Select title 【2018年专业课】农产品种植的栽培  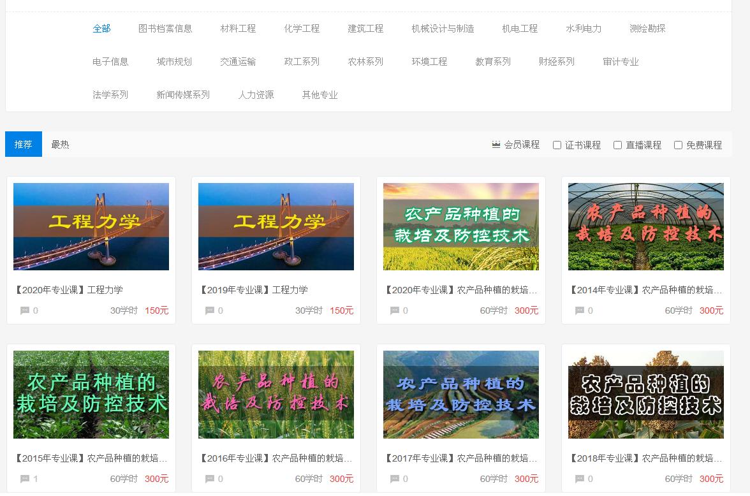tap(645, 458)
